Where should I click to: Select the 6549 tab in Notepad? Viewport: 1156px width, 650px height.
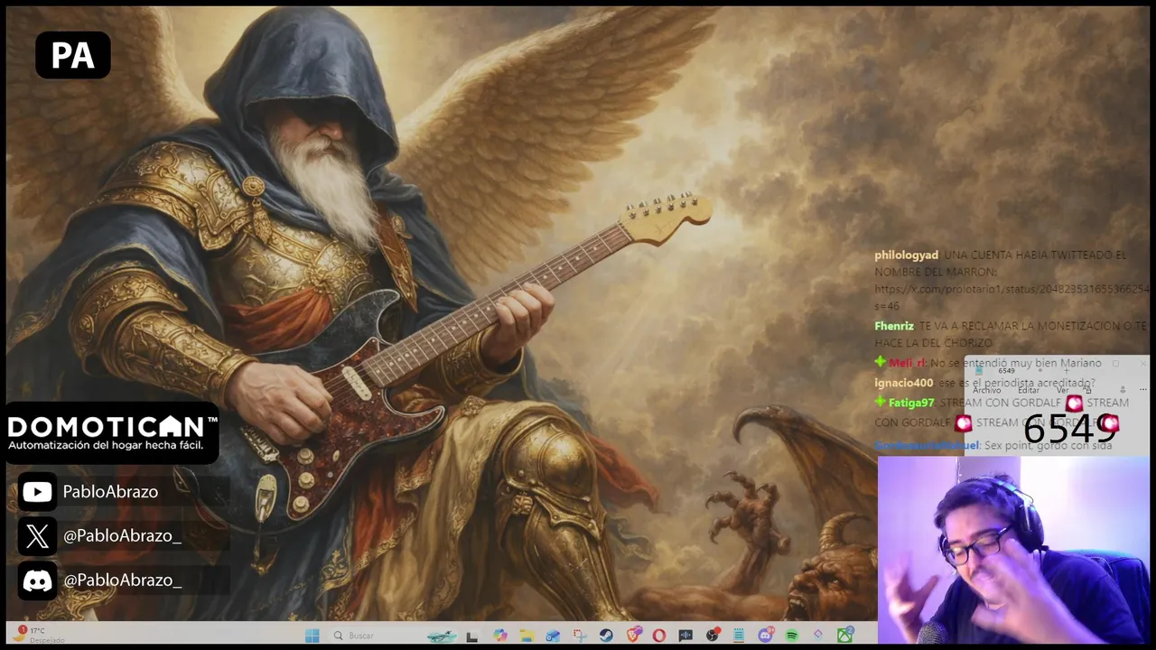click(1006, 371)
